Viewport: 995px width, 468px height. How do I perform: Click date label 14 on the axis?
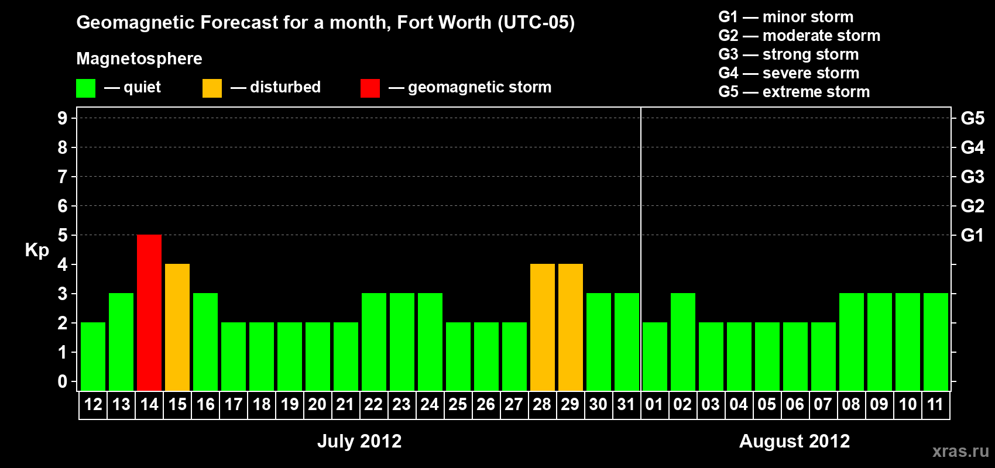149,404
